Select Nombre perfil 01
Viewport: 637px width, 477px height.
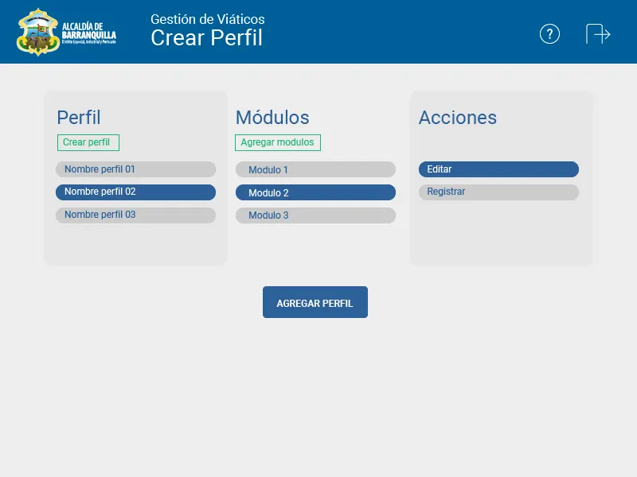tap(135, 169)
